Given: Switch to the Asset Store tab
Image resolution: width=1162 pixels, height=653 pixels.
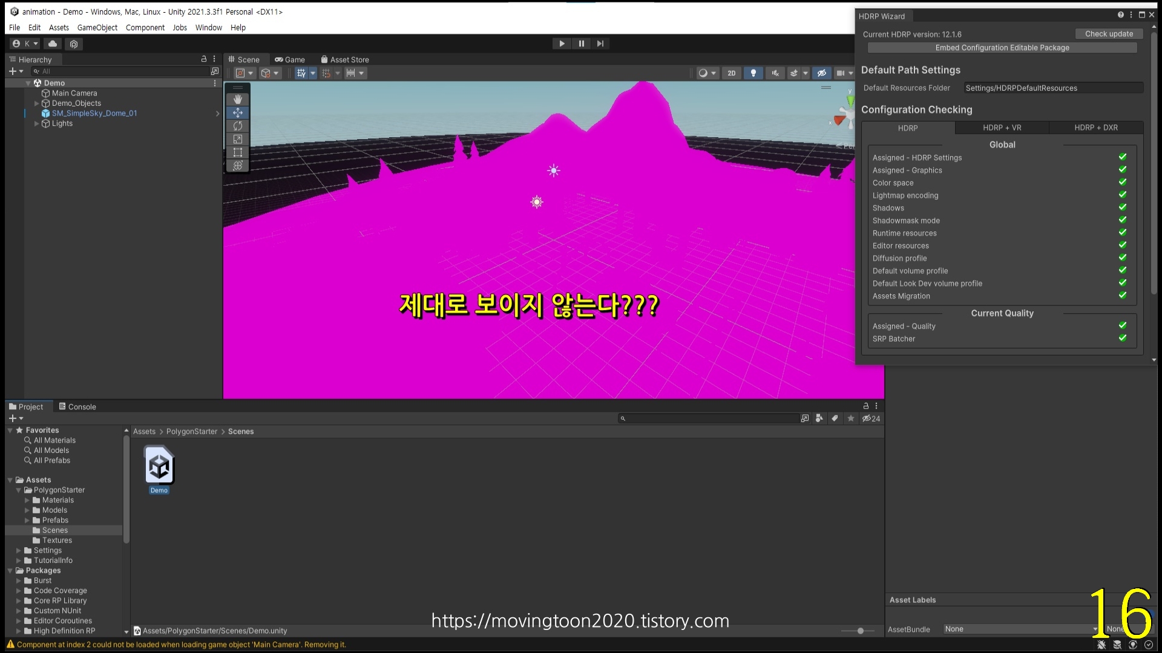Looking at the screenshot, I should click(345, 60).
